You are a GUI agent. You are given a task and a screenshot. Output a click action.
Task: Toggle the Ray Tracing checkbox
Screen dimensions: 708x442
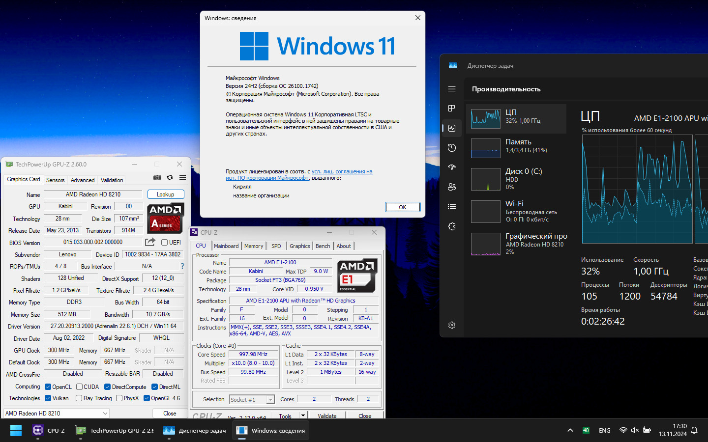pos(79,398)
